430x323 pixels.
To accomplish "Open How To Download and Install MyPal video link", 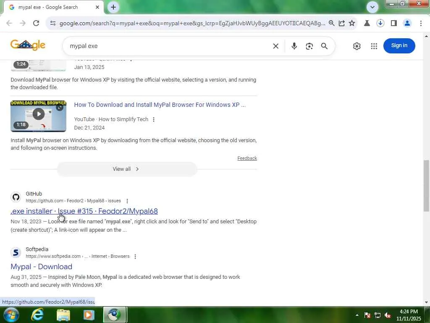I will pyautogui.click(x=160, y=105).
